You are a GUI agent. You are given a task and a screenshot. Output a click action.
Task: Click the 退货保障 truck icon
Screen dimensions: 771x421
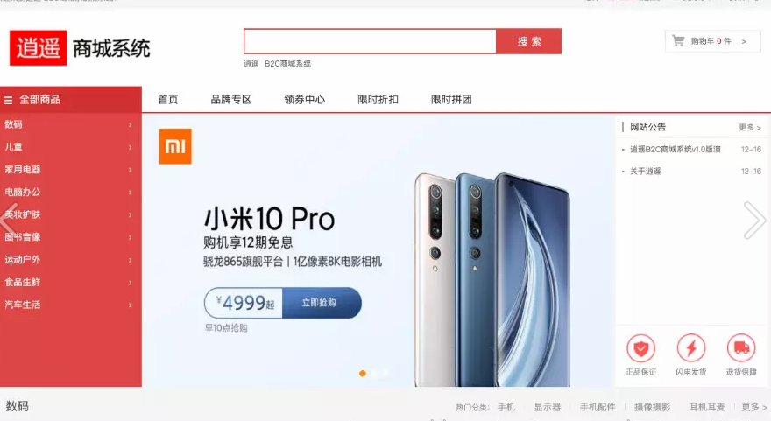(x=741, y=348)
